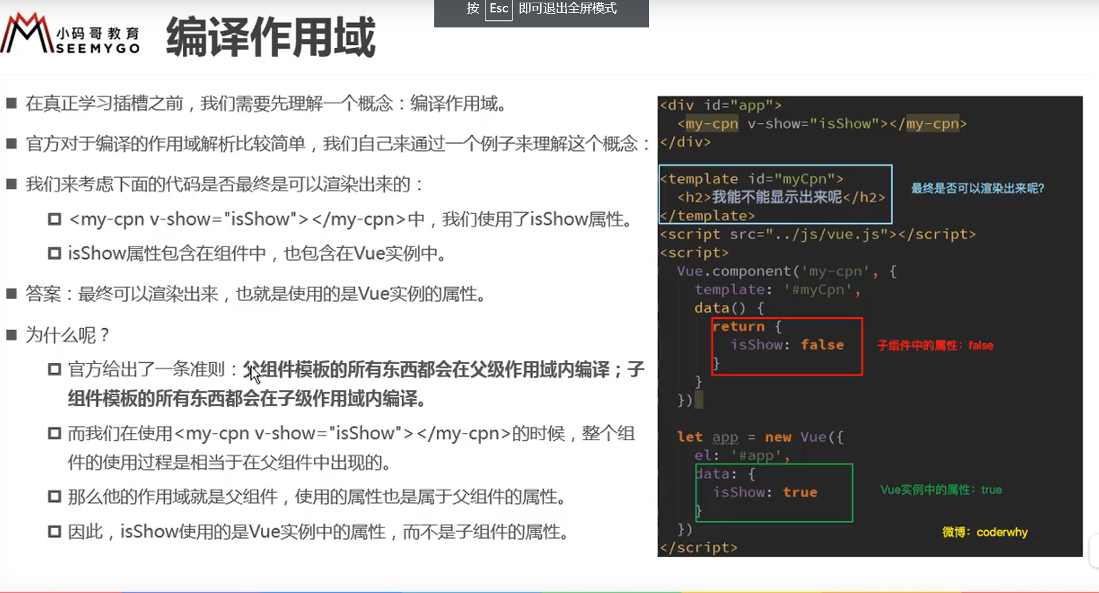Click the line 因此，isShow使用的是Vue实例中的属性
The image size is (1099, 593).
(320, 532)
